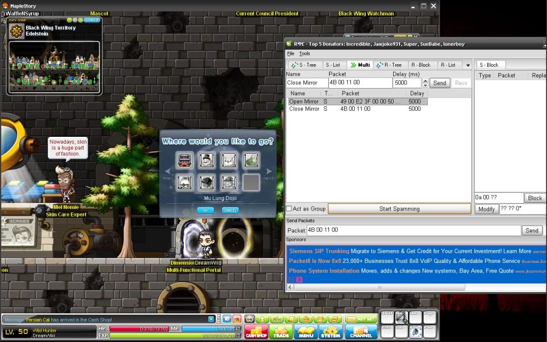This screenshot has width=547, height=342.
Task: Click the chat log scroll arrows
Action: (218, 319)
